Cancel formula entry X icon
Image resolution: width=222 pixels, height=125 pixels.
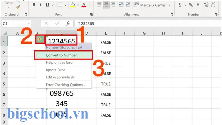coord(46,23)
